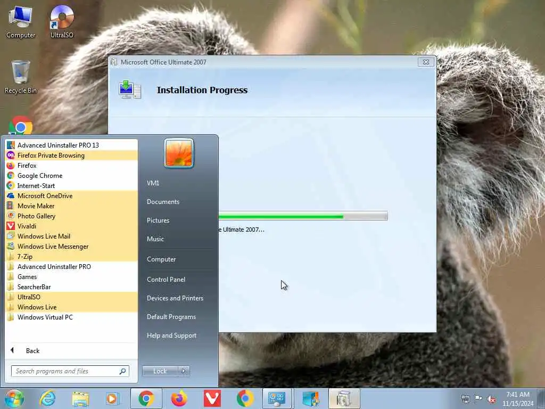The width and height of the screenshot is (545, 409).
Task: Open the Action Center flag icon
Action: 478,399
